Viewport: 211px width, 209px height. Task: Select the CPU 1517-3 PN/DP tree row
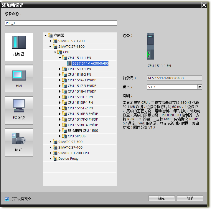pyautogui.click(x=80, y=86)
